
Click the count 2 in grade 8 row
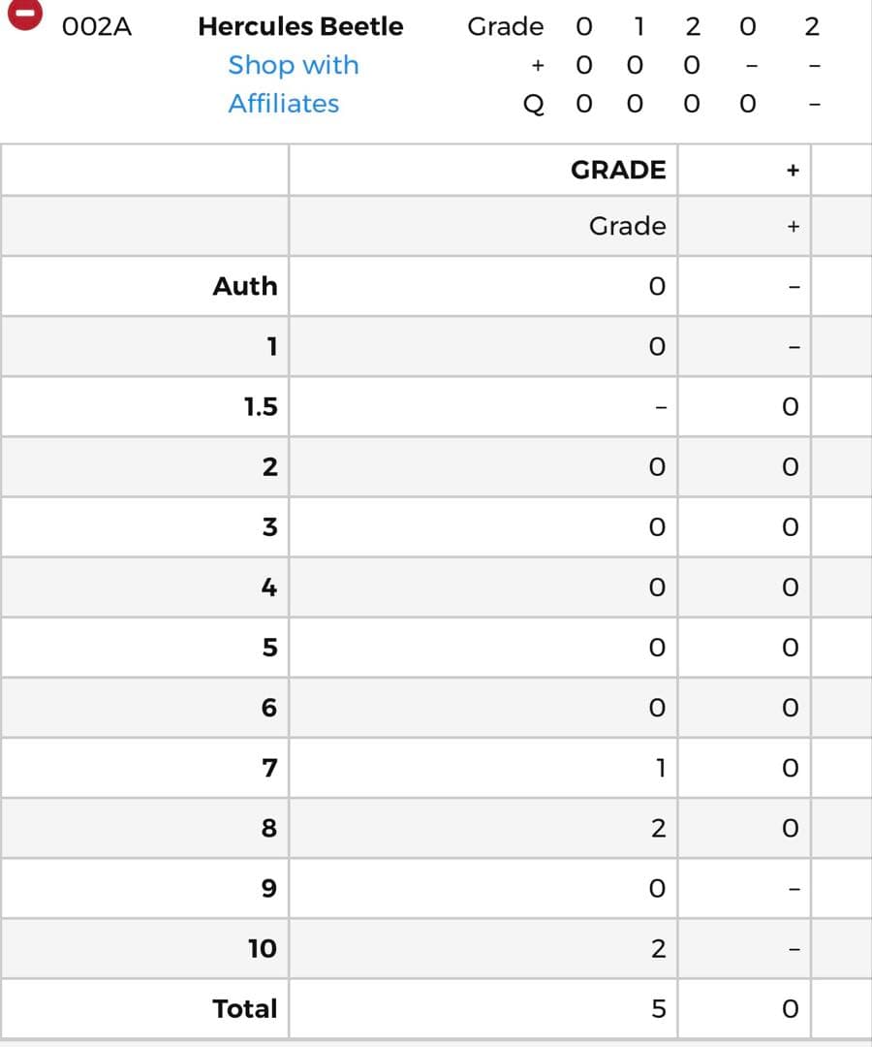click(x=658, y=828)
